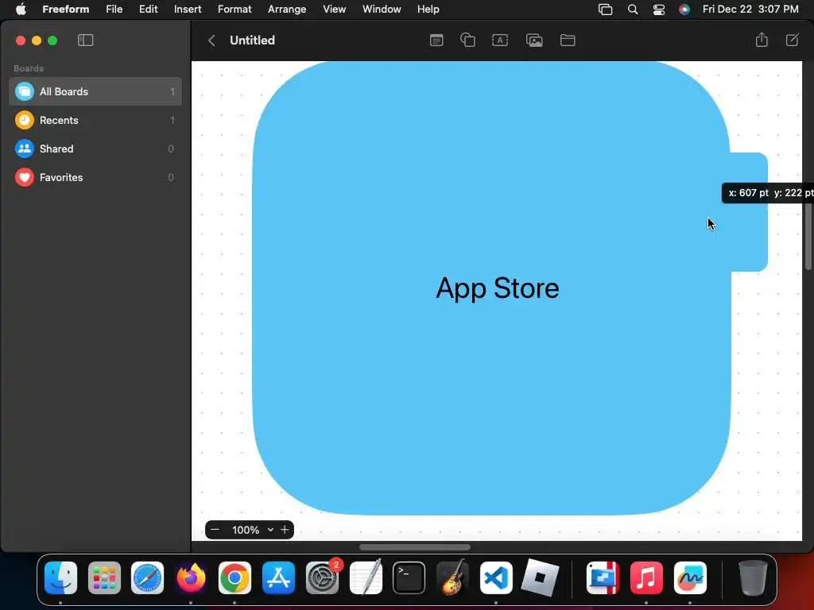This screenshot has height=610, width=814.
Task: Click the All Boards stacked icon
Action: [x=25, y=91]
